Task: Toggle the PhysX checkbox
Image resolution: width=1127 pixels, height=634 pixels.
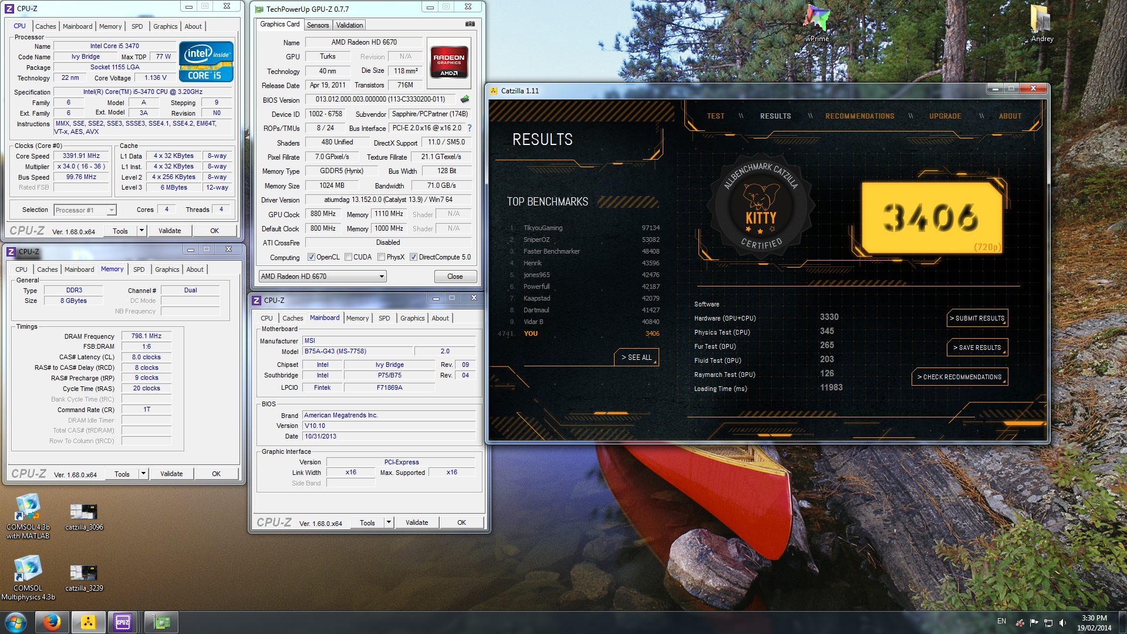Action: 382,257
